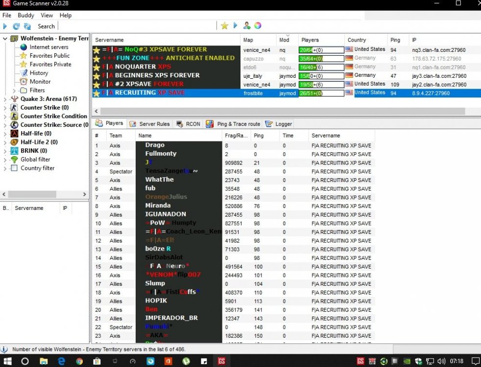Image resolution: width=481 pixels, height=367 pixels.
Task: Expand the Quake 3: Arena node
Action: pos(5,99)
